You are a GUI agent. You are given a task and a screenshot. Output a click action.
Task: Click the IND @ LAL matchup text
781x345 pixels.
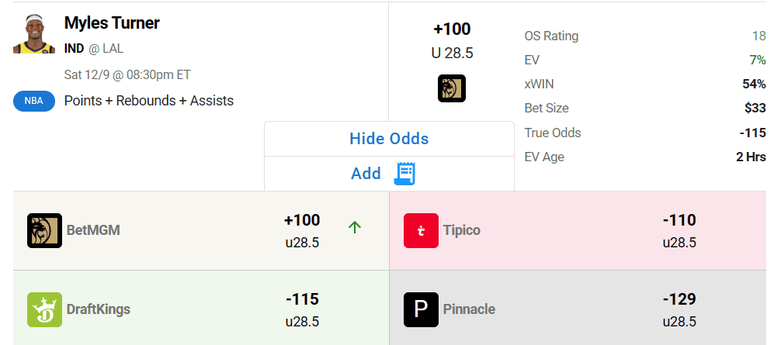94,49
